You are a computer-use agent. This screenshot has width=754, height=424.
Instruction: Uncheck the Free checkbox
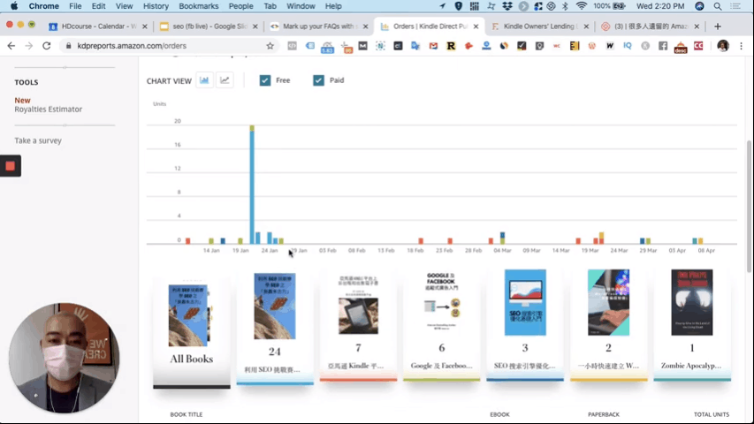click(x=265, y=80)
